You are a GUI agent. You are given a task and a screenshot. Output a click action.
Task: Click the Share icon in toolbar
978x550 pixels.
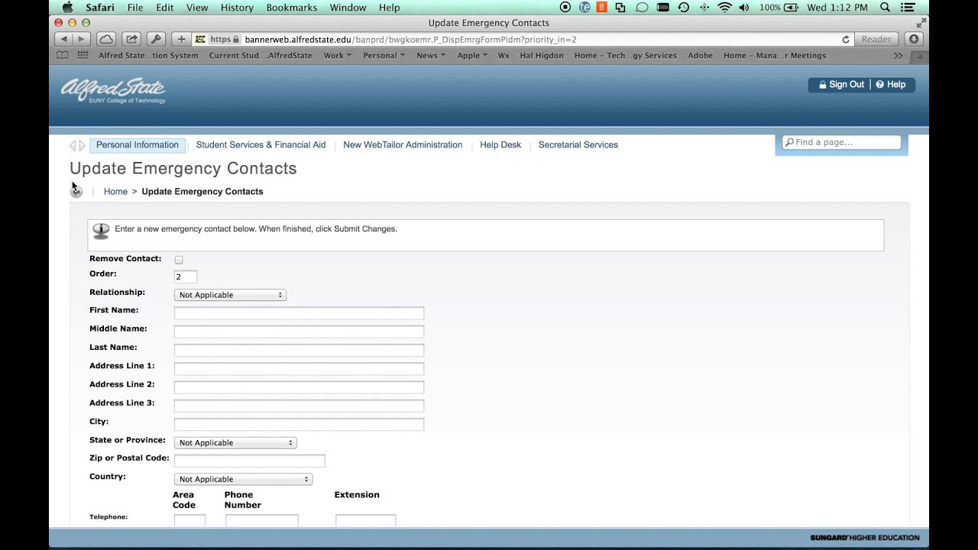(131, 39)
